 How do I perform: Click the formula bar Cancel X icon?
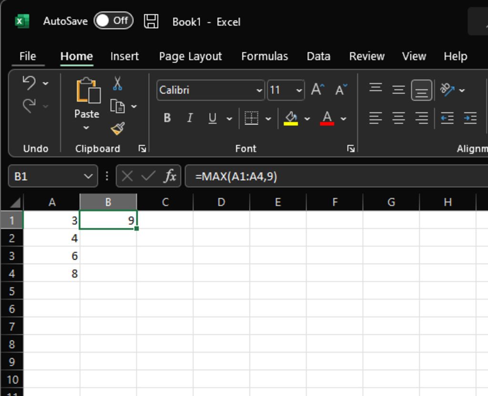click(127, 176)
